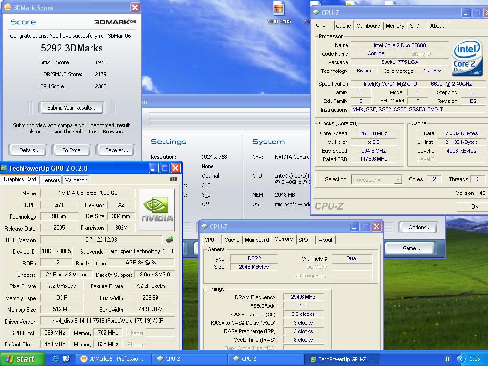Click memory Type DDR2 value
The height and width of the screenshot is (366, 488).
[254, 258]
